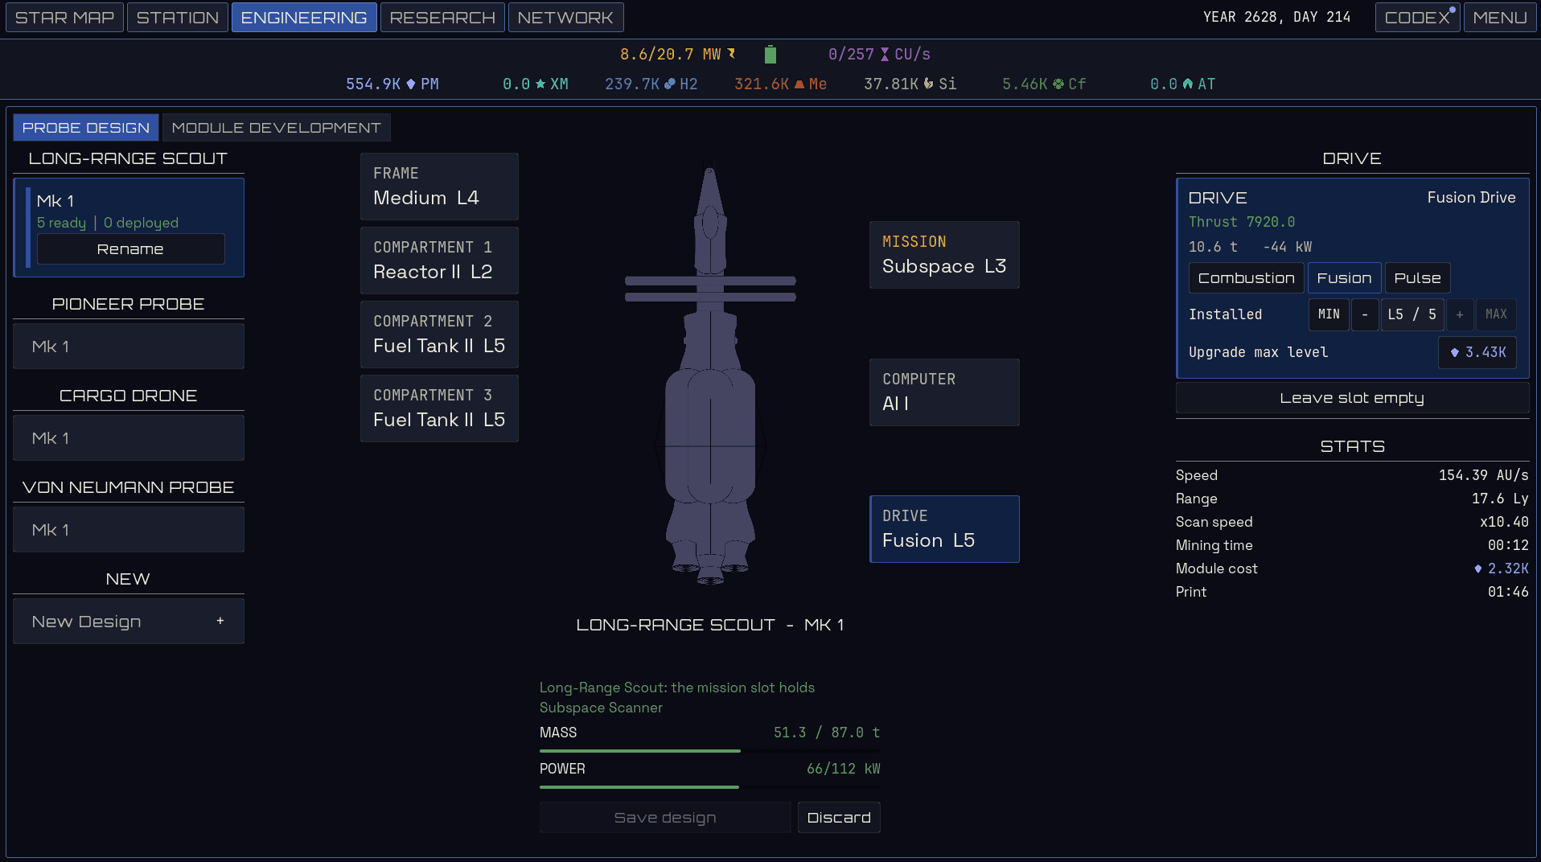The width and height of the screenshot is (1541, 862).
Task: Select Von Neumann Probe Mk 1 design
Action: 129,530
